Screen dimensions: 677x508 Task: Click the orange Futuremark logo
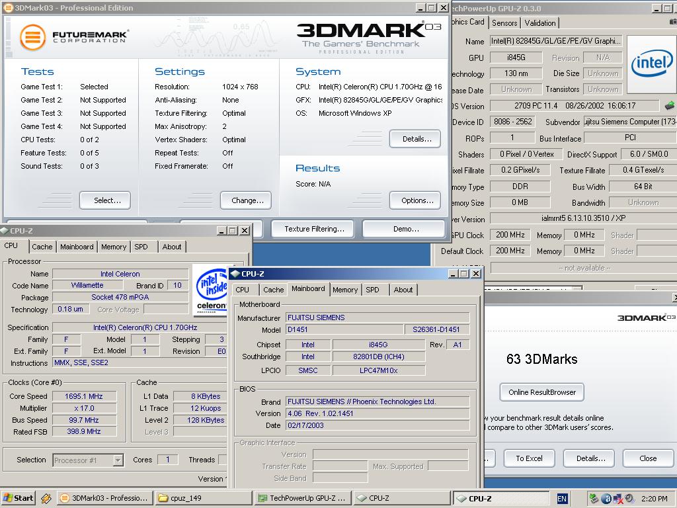(32, 37)
